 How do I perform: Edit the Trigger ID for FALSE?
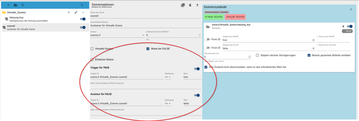pyautogui.click(x=127, y=103)
